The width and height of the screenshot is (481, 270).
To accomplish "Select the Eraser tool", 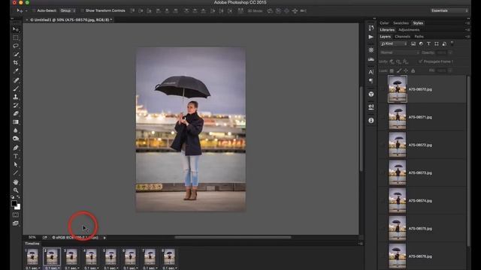I will tap(16, 113).
